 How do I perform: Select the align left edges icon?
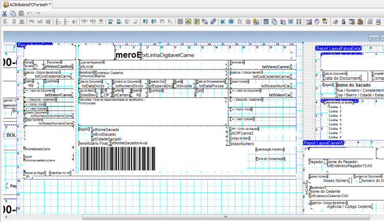(x=6, y=22)
